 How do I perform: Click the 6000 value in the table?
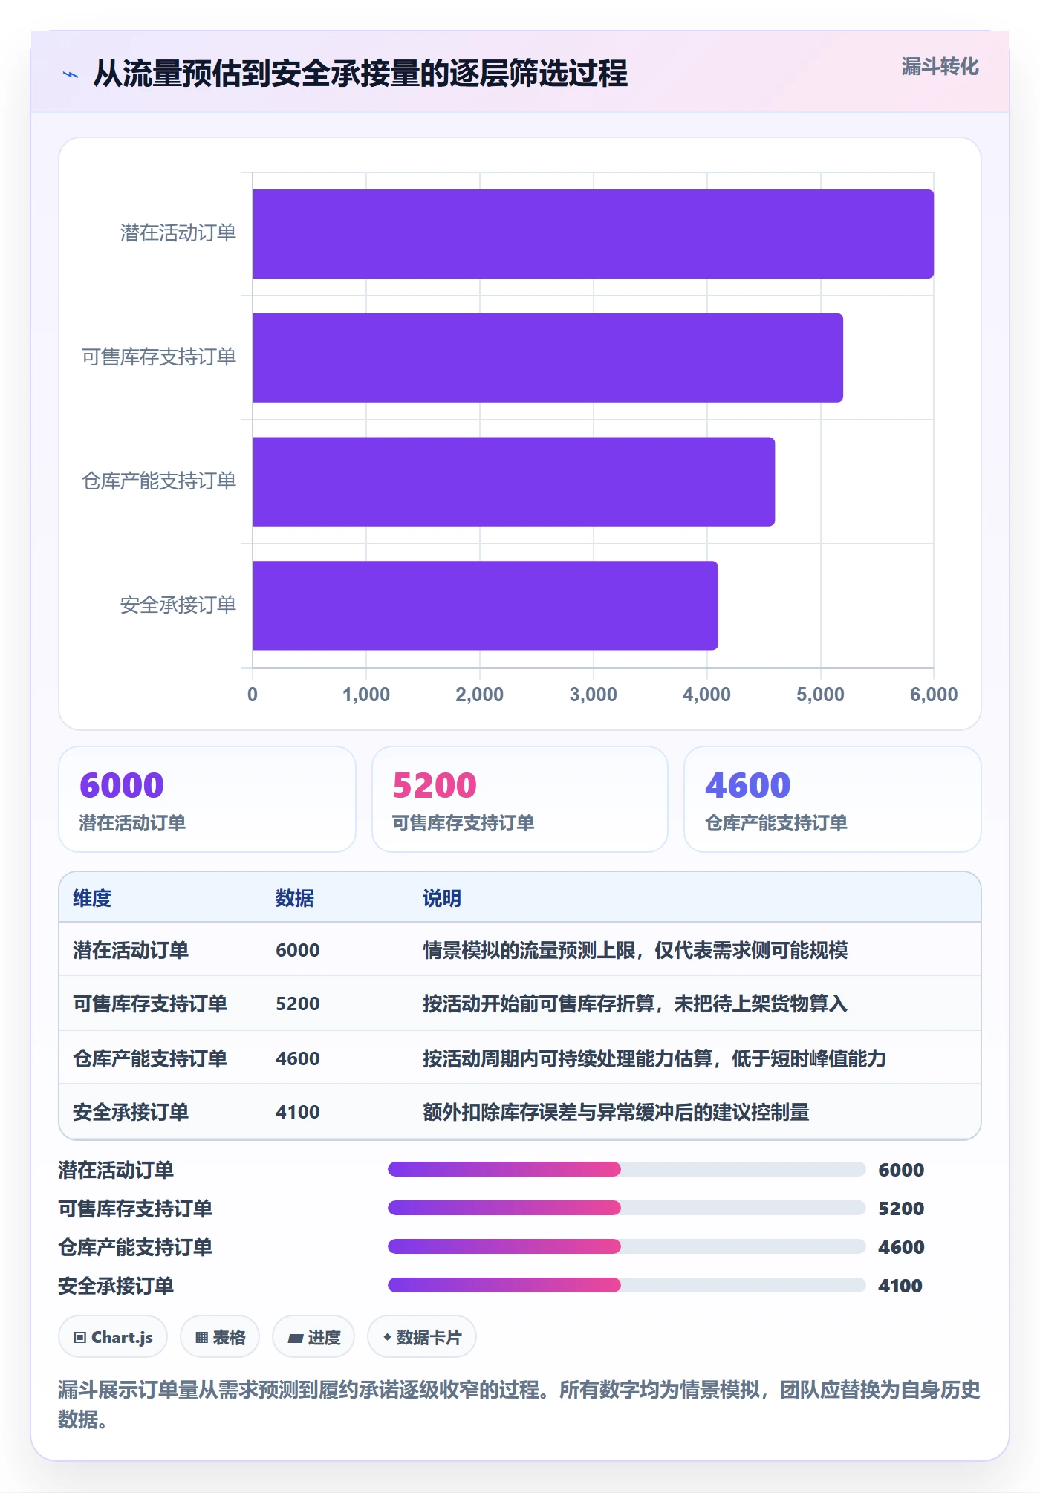tap(298, 950)
